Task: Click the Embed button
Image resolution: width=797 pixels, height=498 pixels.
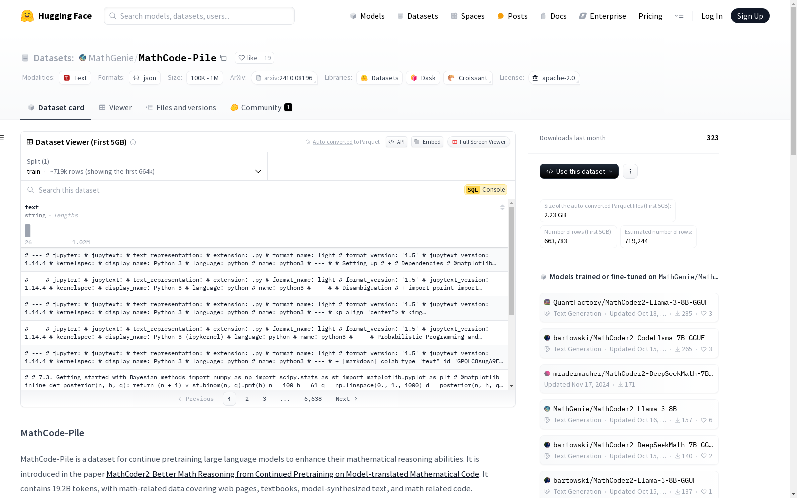Action: tap(427, 142)
